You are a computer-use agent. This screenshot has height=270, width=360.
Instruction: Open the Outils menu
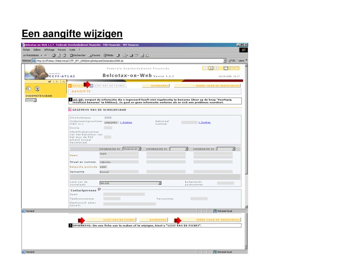pyautogui.click(x=72, y=50)
